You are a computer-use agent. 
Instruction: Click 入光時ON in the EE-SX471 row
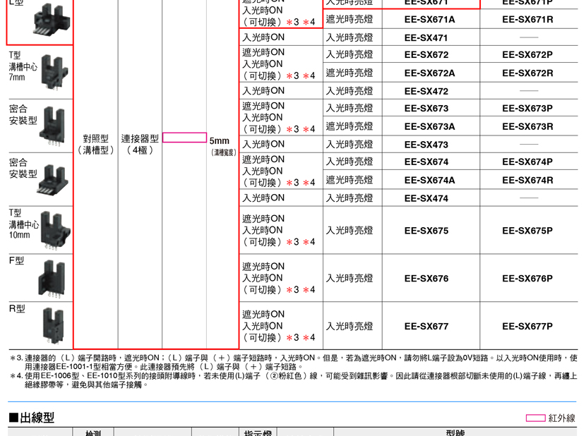(263, 37)
